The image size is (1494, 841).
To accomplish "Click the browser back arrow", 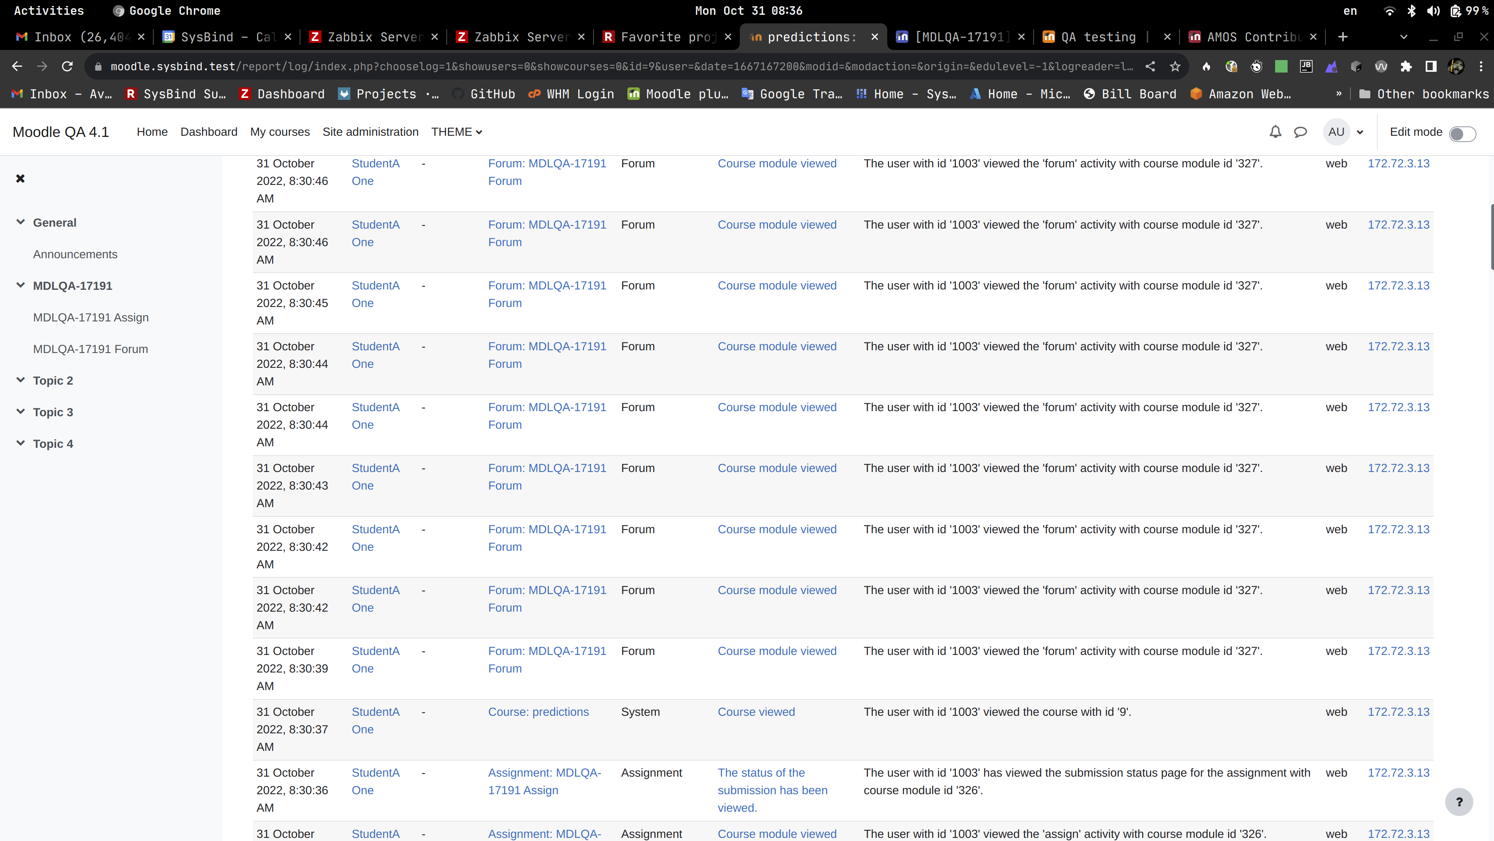I will (17, 67).
